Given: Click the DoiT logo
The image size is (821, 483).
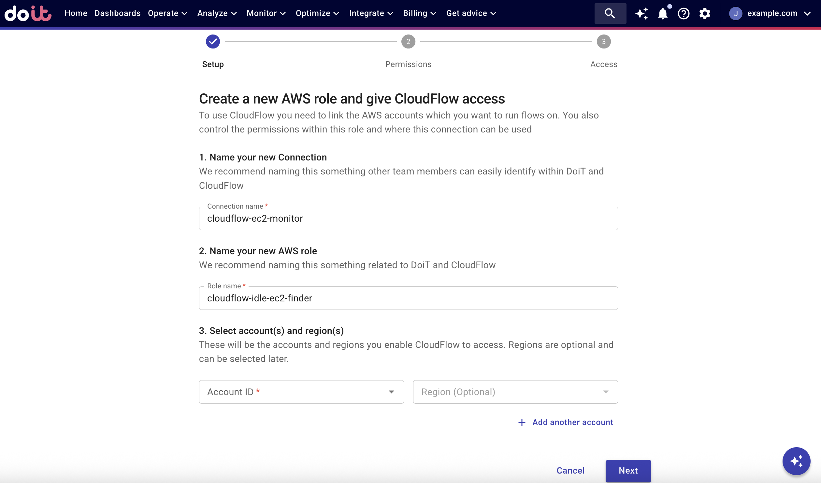Looking at the screenshot, I should 28,13.
